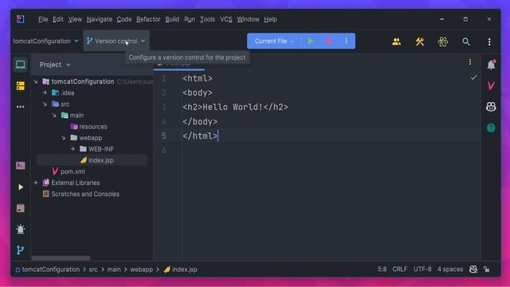Open IDE settings vertical dots in the toolbar
The height and width of the screenshot is (287, 510).
pyautogui.click(x=489, y=41)
